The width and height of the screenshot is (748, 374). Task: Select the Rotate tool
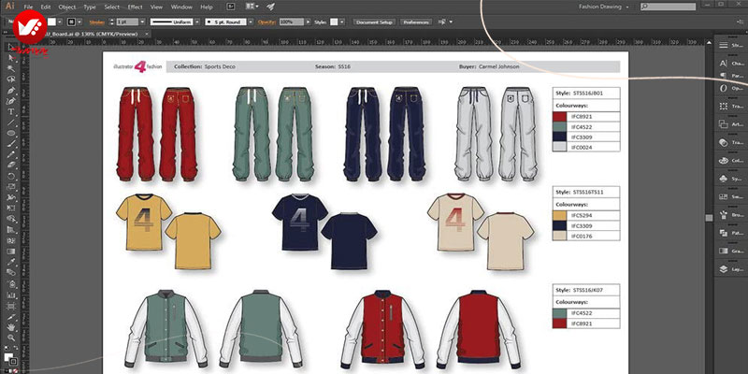[x=11, y=176]
